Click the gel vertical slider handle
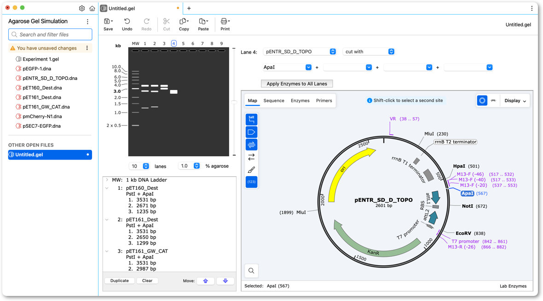The width and height of the screenshot is (543, 301). (x=234, y=102)
